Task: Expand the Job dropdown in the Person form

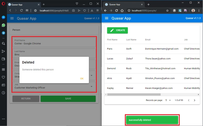Action: (x=91, y=86)
